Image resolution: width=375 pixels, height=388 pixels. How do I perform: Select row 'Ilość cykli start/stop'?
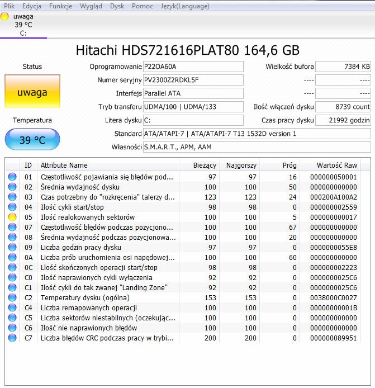183,207
